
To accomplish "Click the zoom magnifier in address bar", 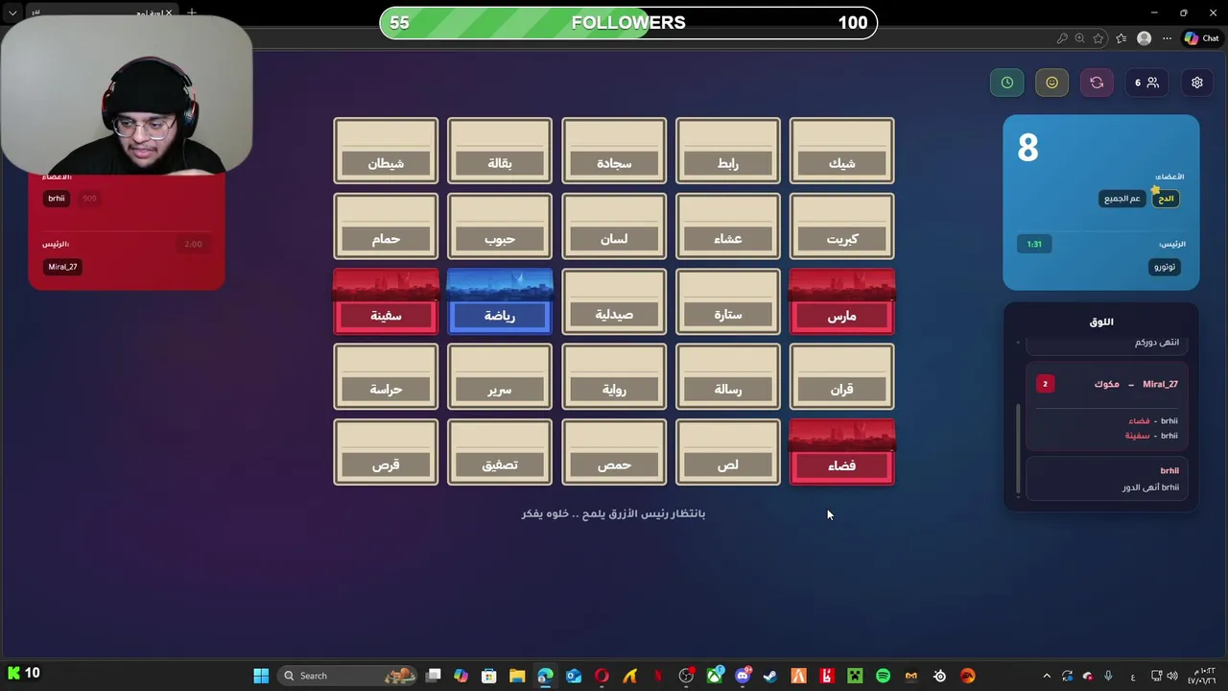I will point(1080,38).
